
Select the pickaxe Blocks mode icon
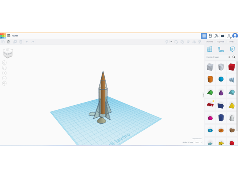pos(216,36)
